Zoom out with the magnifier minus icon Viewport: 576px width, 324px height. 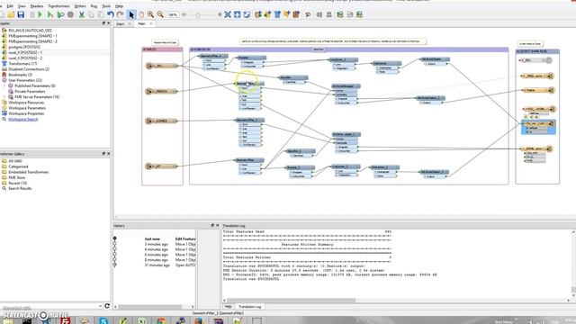160,14
